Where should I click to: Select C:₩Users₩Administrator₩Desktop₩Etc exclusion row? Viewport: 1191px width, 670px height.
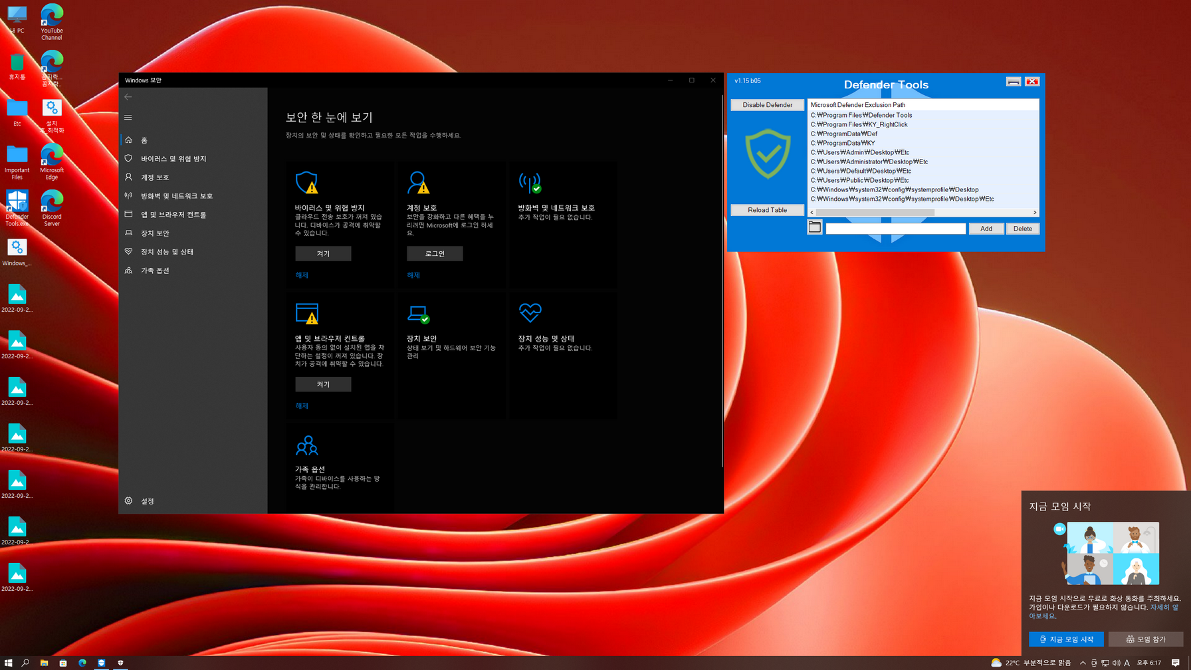point(923,162)
